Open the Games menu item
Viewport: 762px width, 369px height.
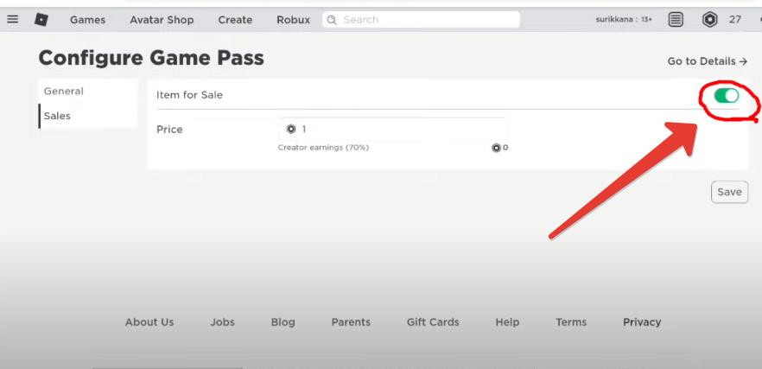tap(87, 20)
